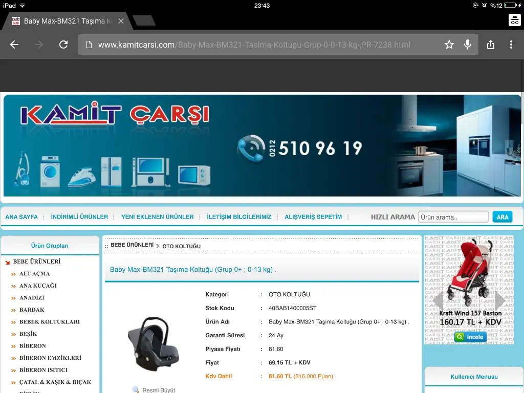Tap the incognito tab switcher icon
Viewport: 524px width, 393px height.
click(515, 20)
